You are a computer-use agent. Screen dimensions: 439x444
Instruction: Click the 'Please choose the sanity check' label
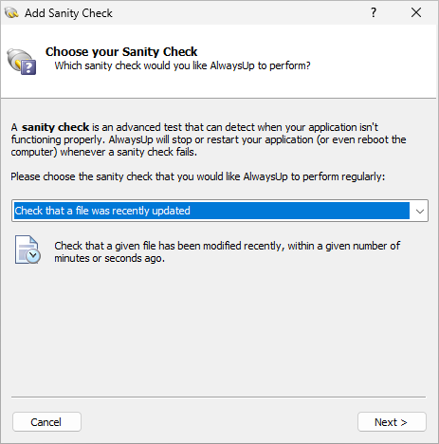198,176
